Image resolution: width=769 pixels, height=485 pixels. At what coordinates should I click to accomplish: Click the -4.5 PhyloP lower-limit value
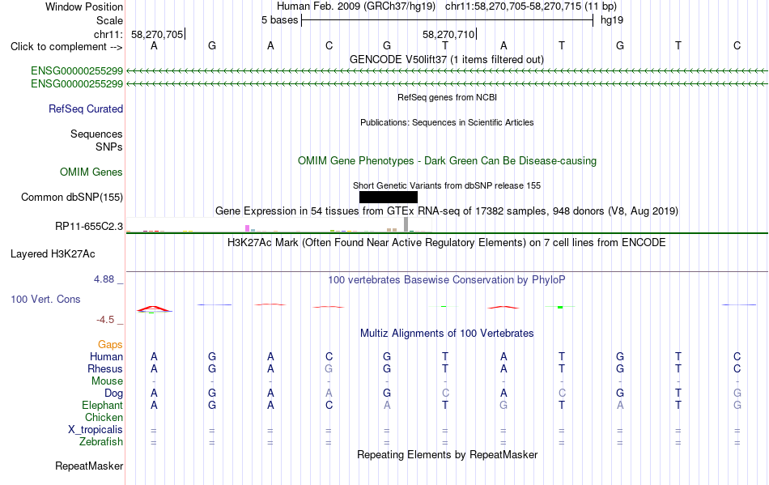[x=105, y=320]
